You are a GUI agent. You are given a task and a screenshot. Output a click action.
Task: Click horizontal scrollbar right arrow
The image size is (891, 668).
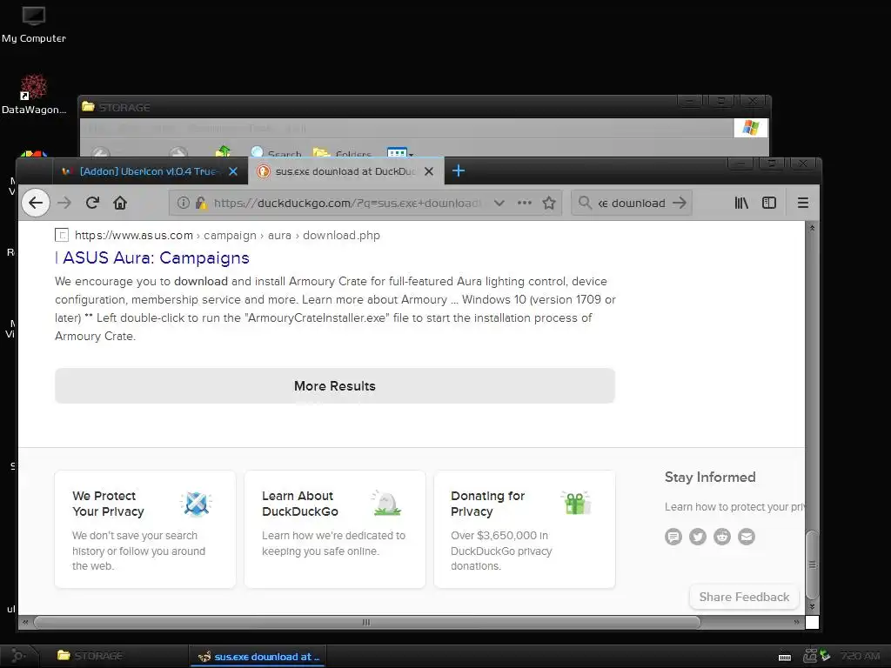pos(797,622)
